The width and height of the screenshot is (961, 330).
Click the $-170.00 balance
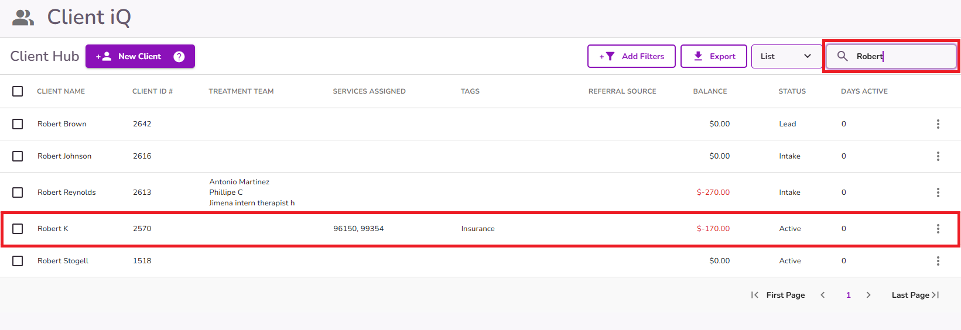pos(713,229)
